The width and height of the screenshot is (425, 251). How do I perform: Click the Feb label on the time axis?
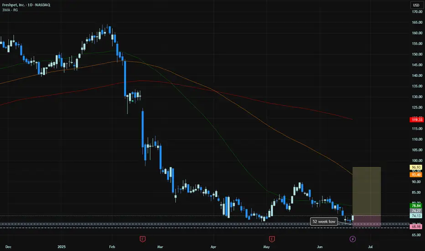click(x=112, y=247)
